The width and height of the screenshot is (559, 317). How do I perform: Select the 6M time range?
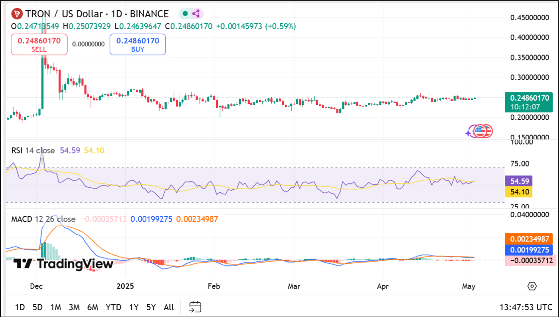pyautogui.click(x=93, y=307)
